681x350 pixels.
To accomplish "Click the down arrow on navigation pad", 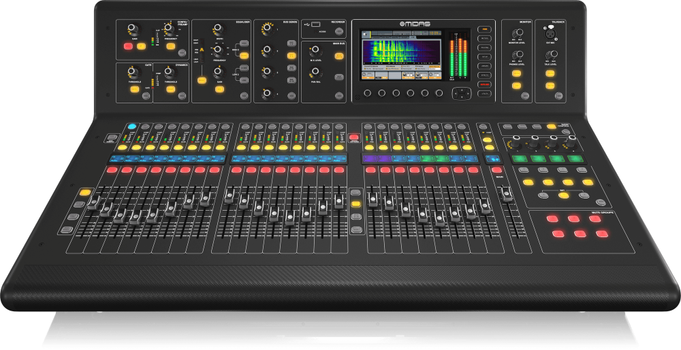I will [x=462, y=97].
